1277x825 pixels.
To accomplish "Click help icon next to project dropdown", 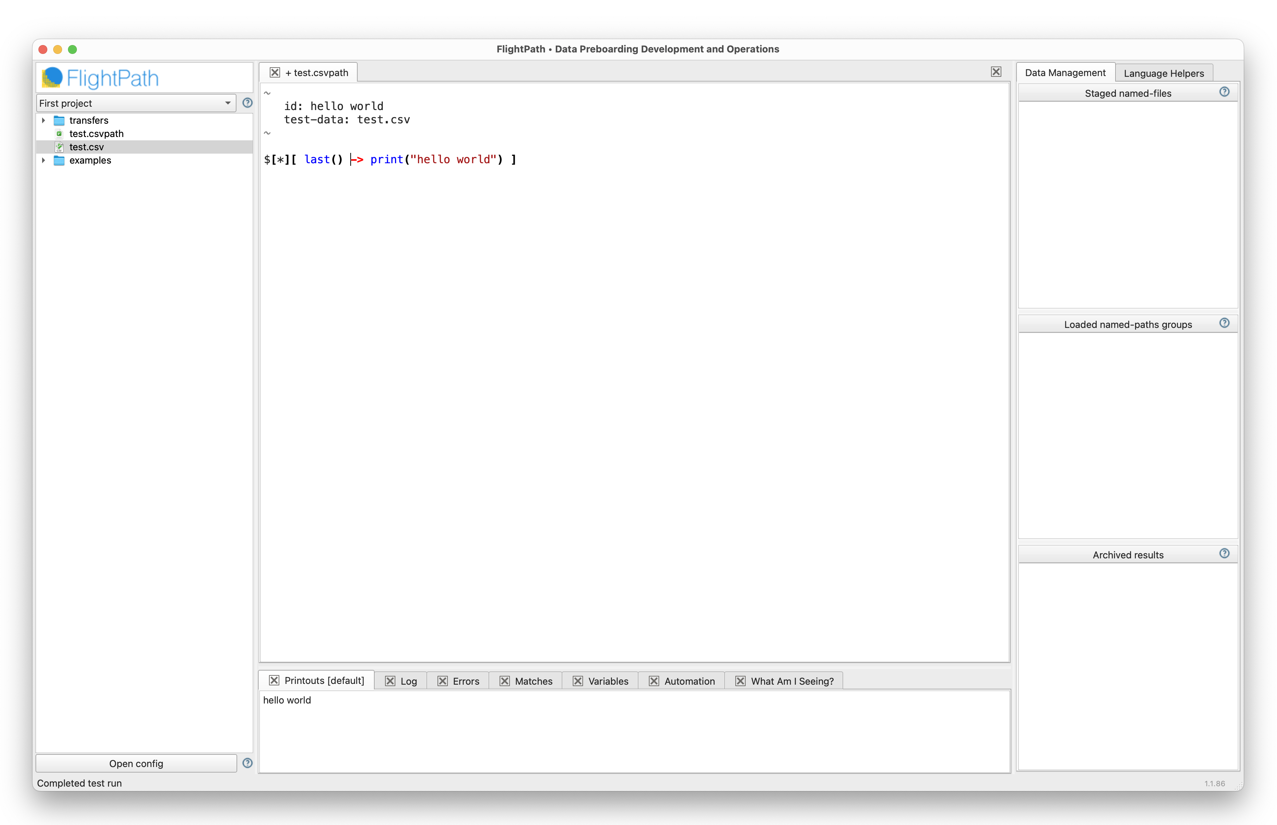I will pos(247,102).
